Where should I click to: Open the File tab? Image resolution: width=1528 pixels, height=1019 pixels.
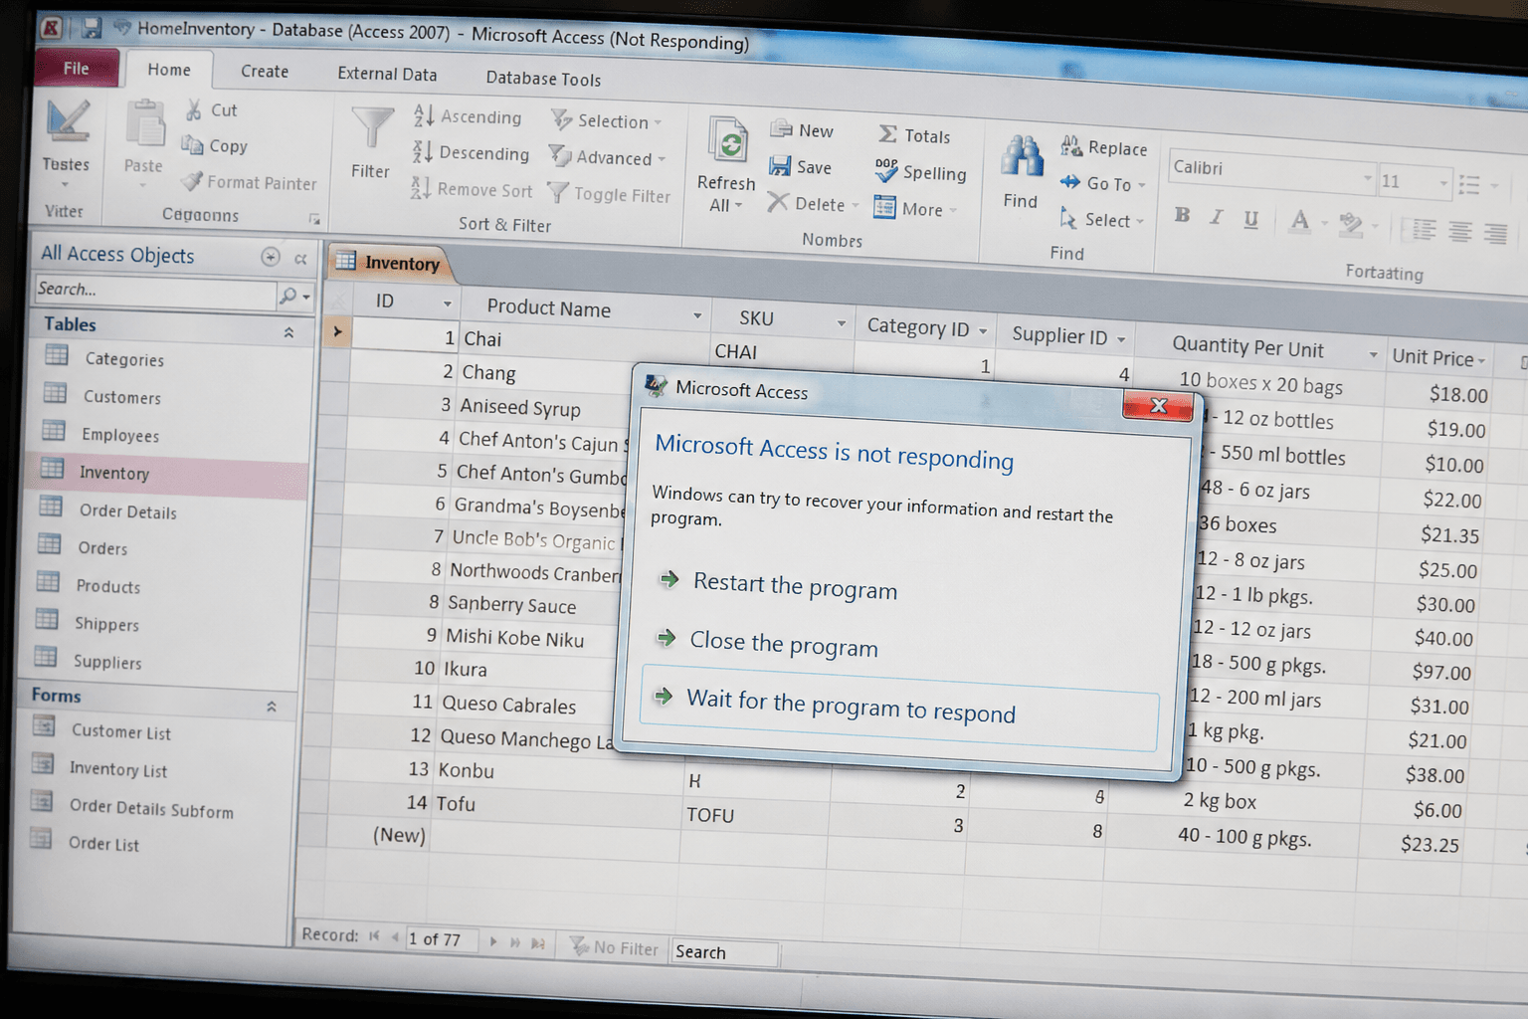coord(77,68)
